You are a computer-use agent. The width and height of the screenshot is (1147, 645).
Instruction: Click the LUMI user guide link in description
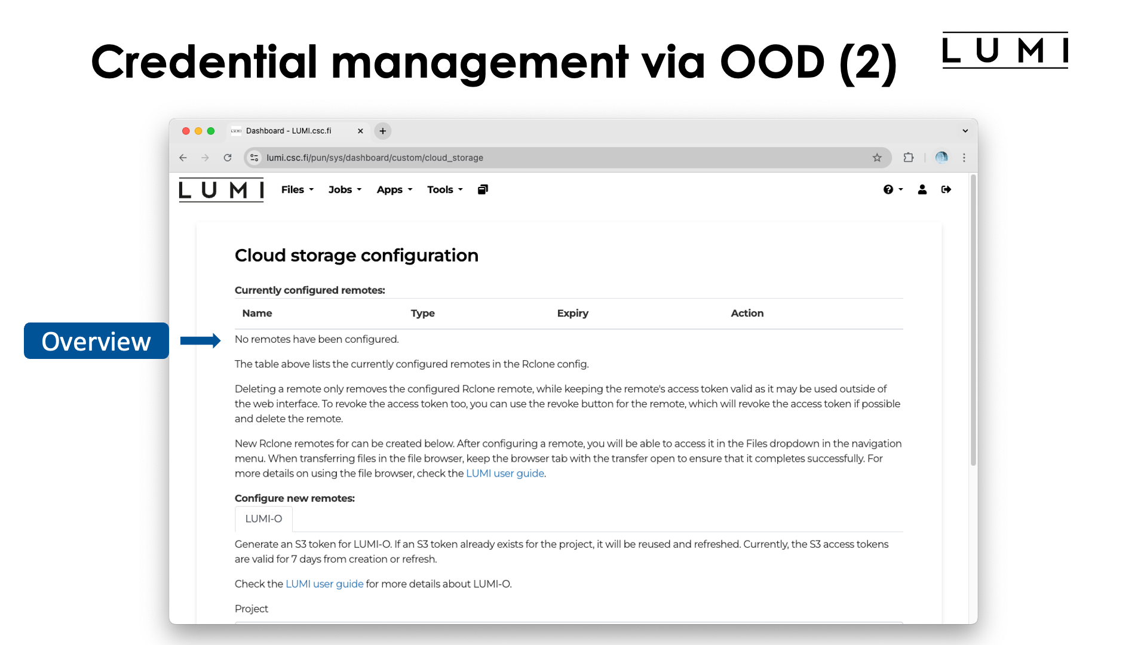(x=505, y=474)
